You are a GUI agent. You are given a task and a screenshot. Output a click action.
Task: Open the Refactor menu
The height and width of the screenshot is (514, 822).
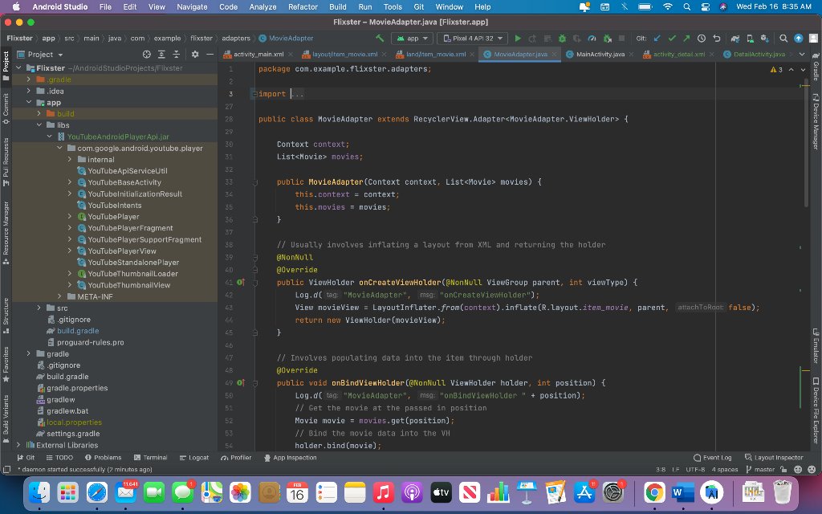tap(303, 6)
